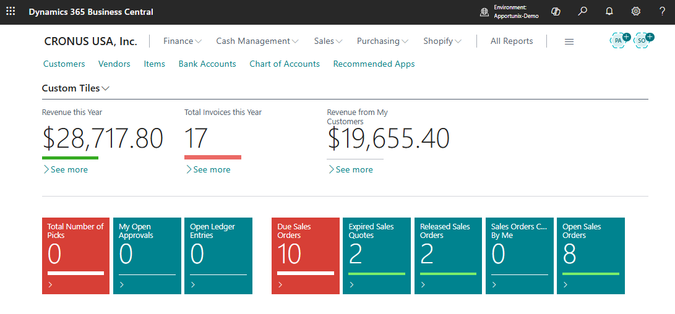Open the Due Sales Orders tile
The image size is (675, 314).
(306, 255)
